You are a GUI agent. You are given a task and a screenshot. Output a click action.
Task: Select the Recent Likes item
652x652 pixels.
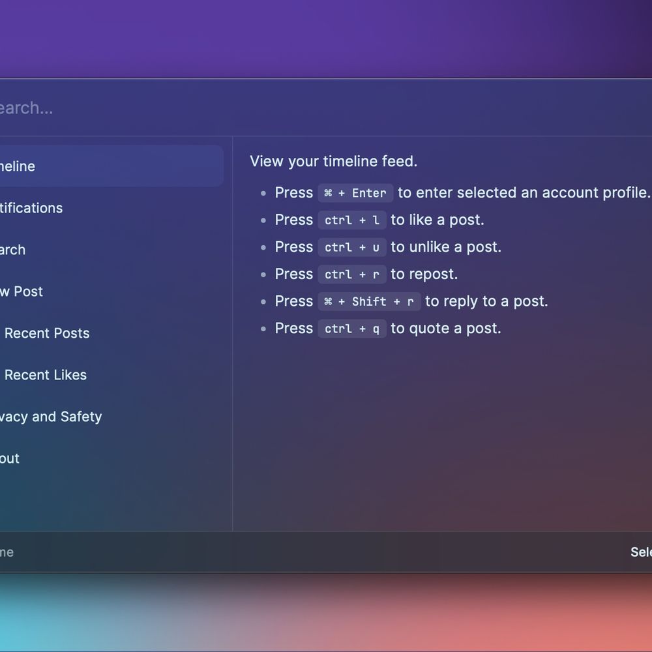pos(111,375)
